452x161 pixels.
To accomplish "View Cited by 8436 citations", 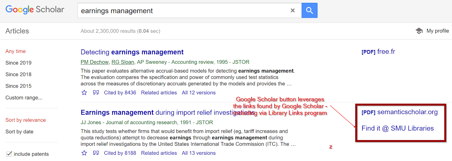I will pyautogui.click(x=120, y=93).
